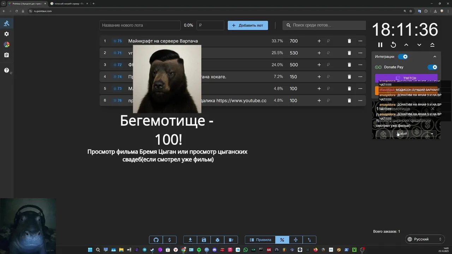Open a new browser tab
This screenshot has height=254, width=452.
tap(94, 4)
